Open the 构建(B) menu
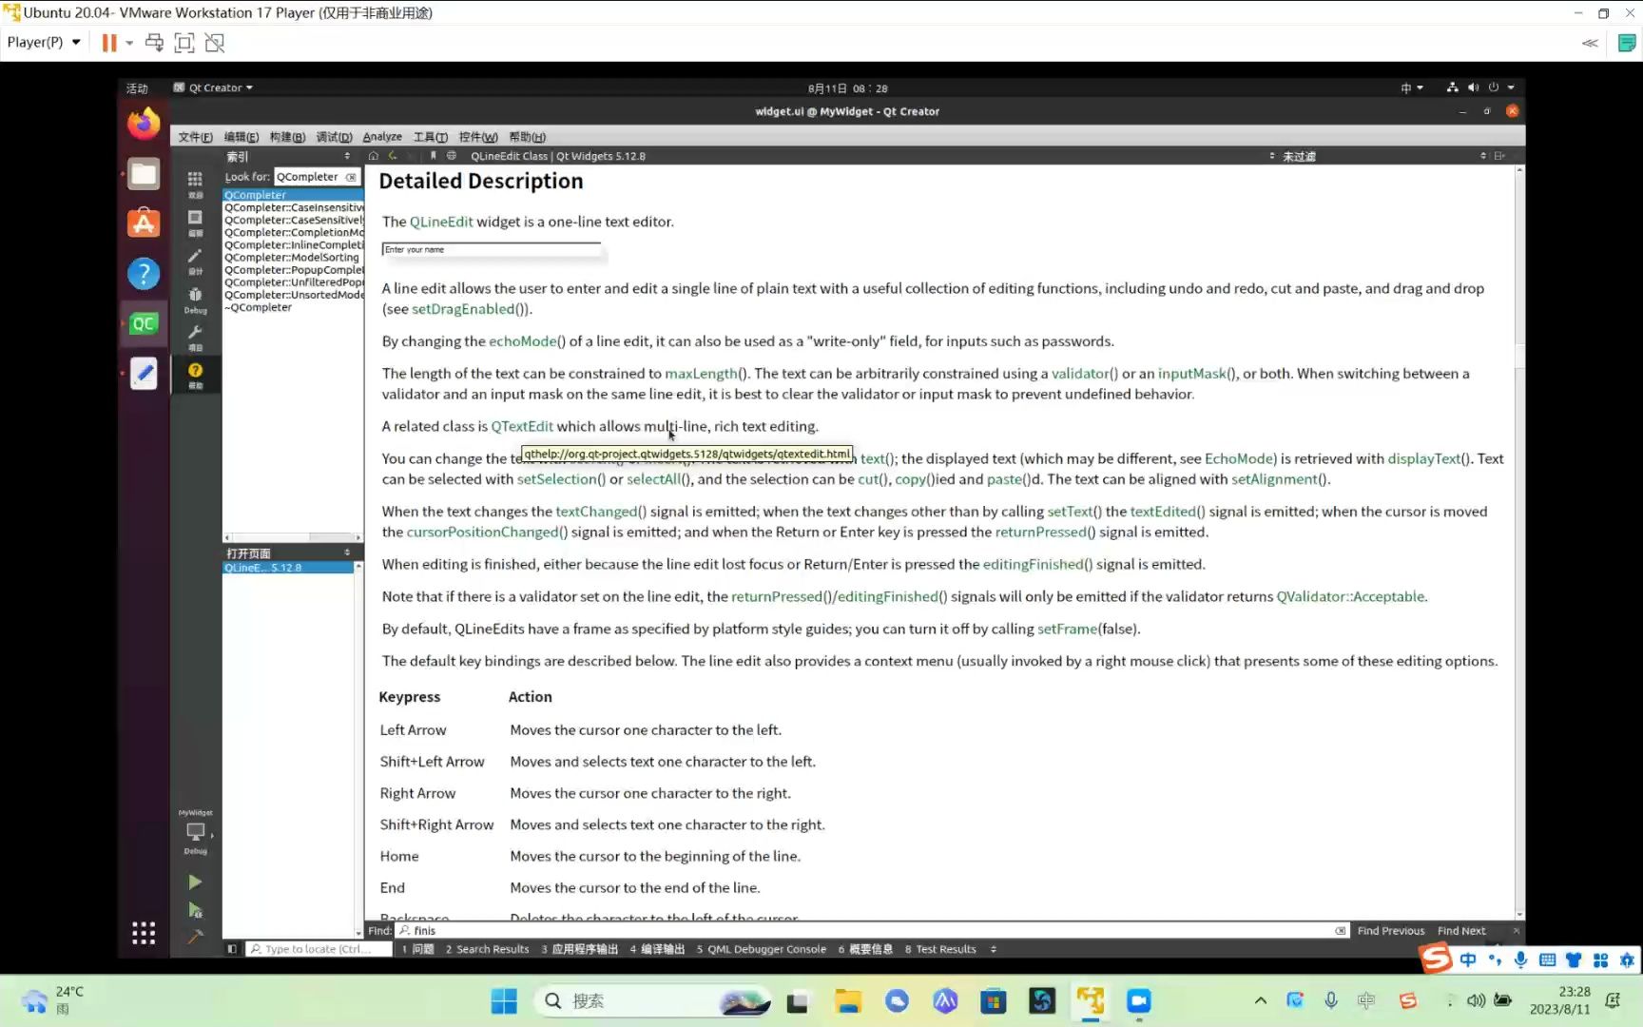The image size is (1643, 1027). pos(287,137)
